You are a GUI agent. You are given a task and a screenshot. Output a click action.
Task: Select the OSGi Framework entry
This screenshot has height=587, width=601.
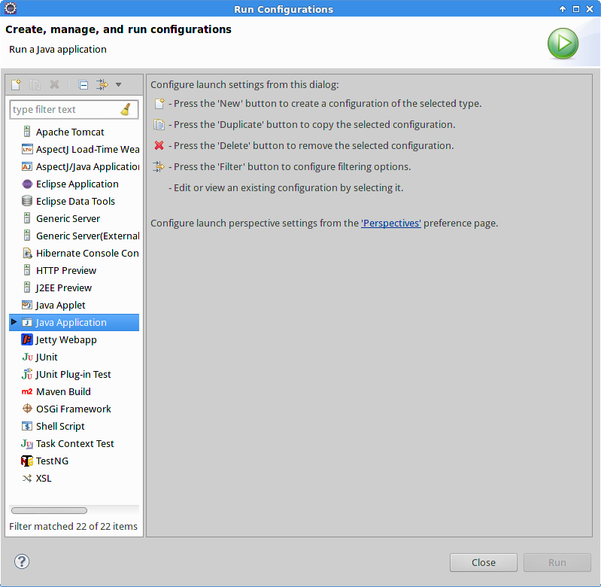(x=74, y=409)
